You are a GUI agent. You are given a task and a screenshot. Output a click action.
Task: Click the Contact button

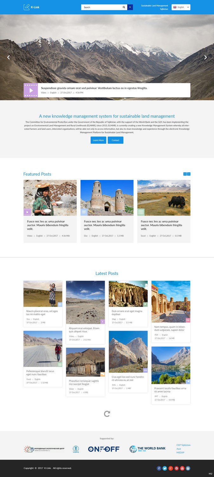(x=115, y=140)
